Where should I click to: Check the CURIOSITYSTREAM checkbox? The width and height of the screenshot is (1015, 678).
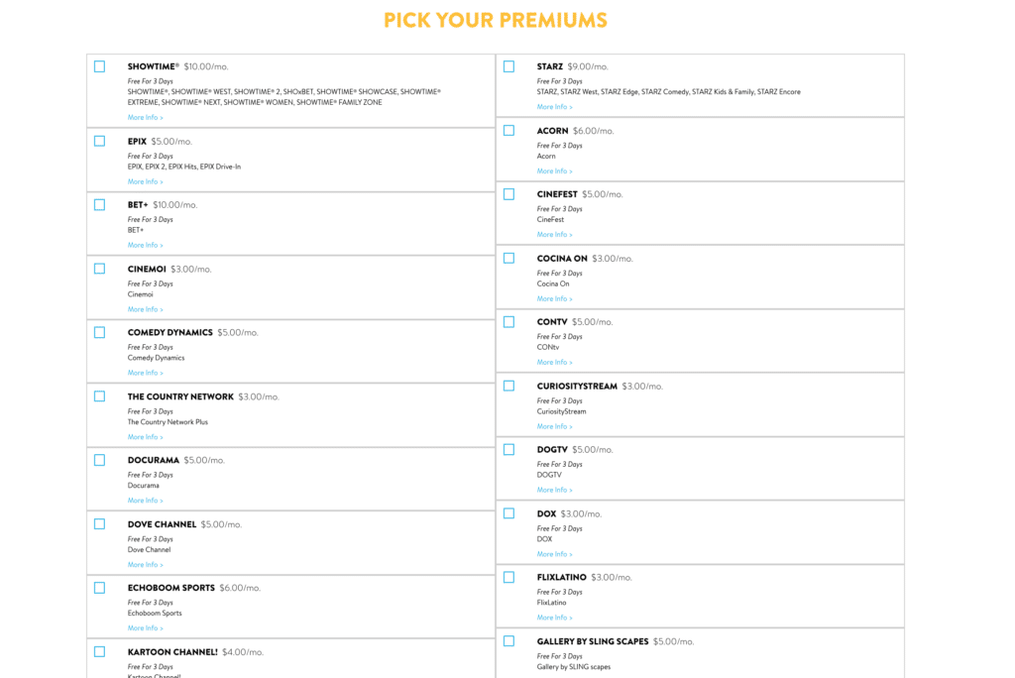click(x=509, y=386)
